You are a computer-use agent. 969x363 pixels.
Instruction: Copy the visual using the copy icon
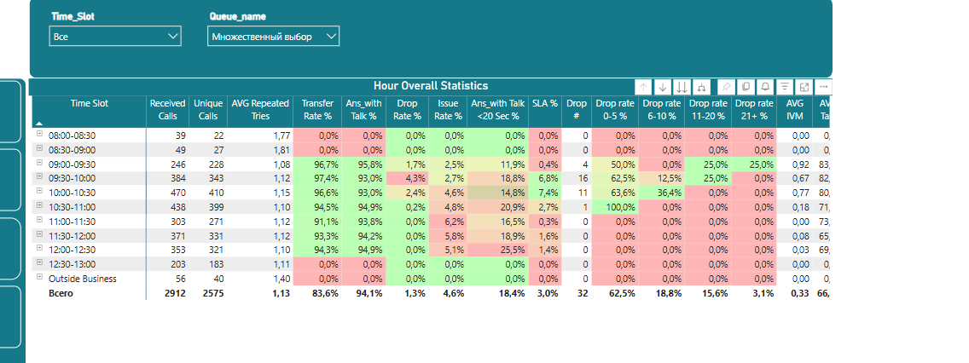point(746,87)
